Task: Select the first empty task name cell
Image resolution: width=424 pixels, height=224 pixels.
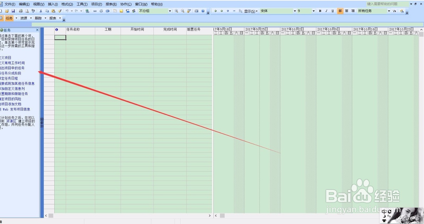Action: click(x=80, y=38)
